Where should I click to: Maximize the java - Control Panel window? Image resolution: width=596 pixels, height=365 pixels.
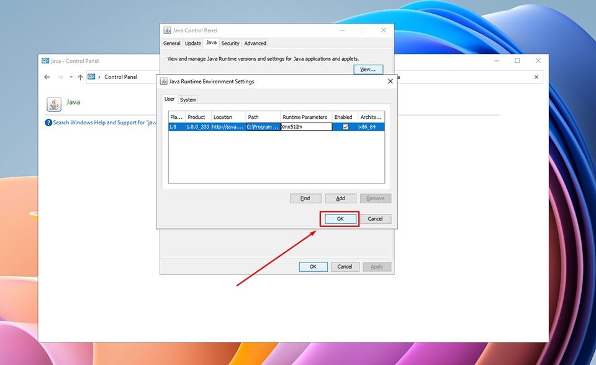click(x=517, y=60)
